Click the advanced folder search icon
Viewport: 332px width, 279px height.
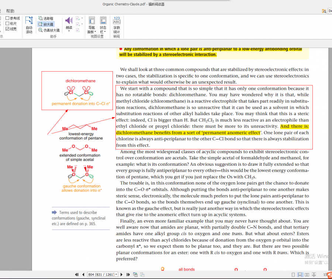pyautogui.click(x=324, y=11)
